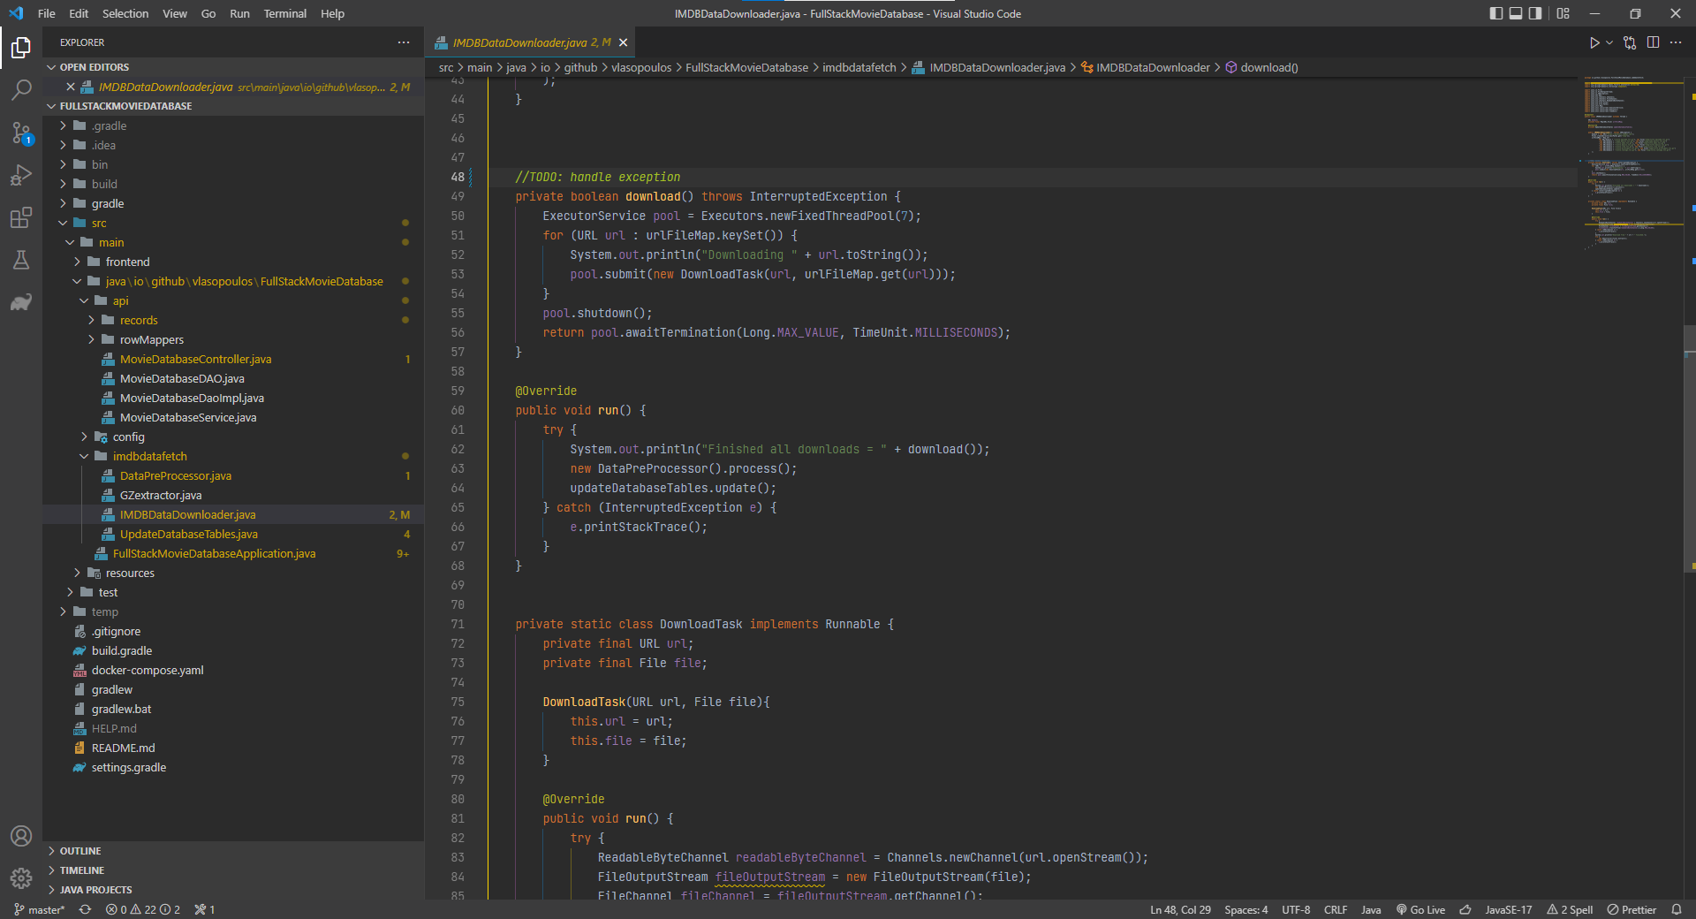The height and width of the screenshot is (919, 1696).
Task: Open the notifications bell icon
Action: 1677,909
